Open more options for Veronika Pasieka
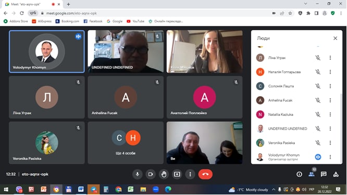The image size is (347, 195). [x=330, y=143]
